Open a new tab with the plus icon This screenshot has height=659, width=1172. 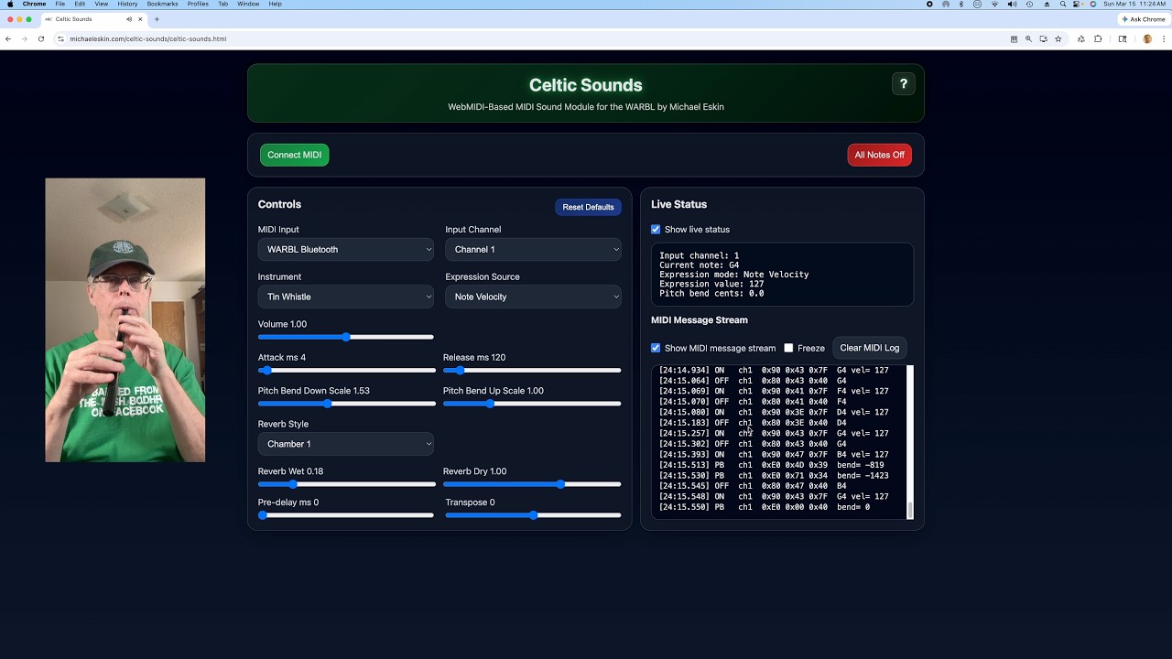click(x=157, y=19)
